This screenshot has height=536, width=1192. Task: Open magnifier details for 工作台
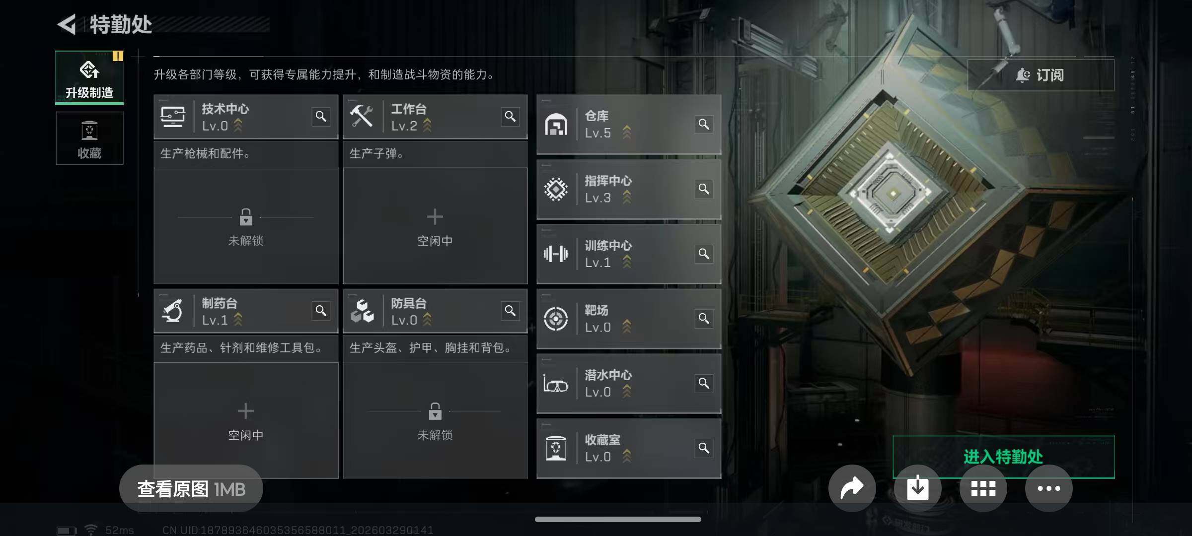coord(510,117)
